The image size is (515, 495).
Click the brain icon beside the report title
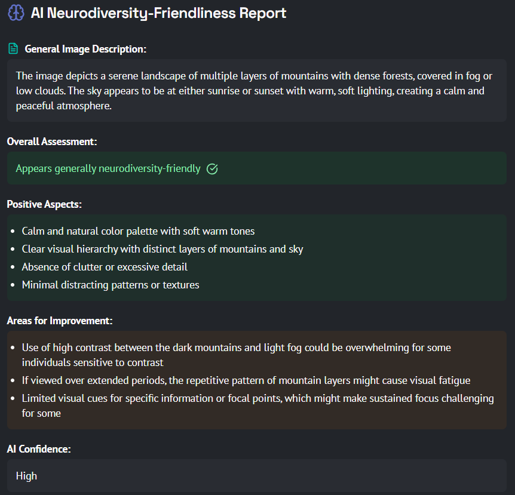(x=16, y=13)
